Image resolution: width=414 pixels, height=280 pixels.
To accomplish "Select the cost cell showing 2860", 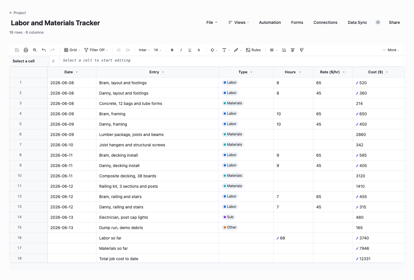I will 379,135.
